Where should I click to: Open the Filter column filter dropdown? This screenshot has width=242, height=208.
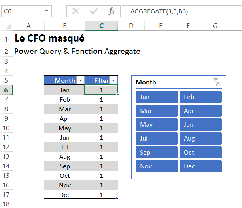point(113,80)
